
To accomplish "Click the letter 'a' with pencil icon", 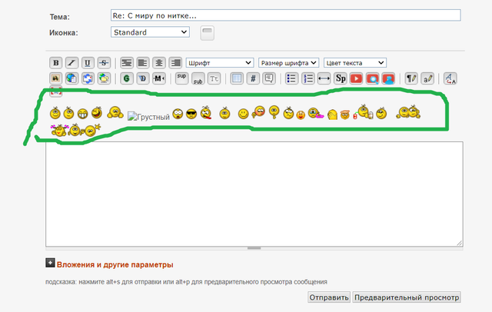I will point(427,78).
